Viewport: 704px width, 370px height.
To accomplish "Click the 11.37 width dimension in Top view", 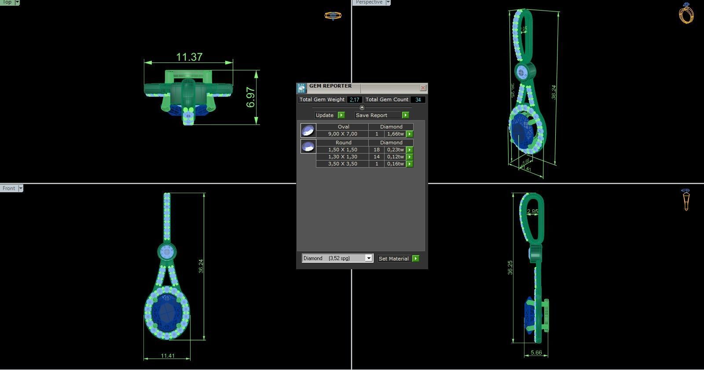I will 189,57.
